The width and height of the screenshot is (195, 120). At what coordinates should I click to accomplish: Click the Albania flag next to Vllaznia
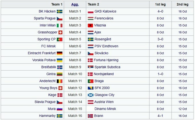(x=90, y=25)
